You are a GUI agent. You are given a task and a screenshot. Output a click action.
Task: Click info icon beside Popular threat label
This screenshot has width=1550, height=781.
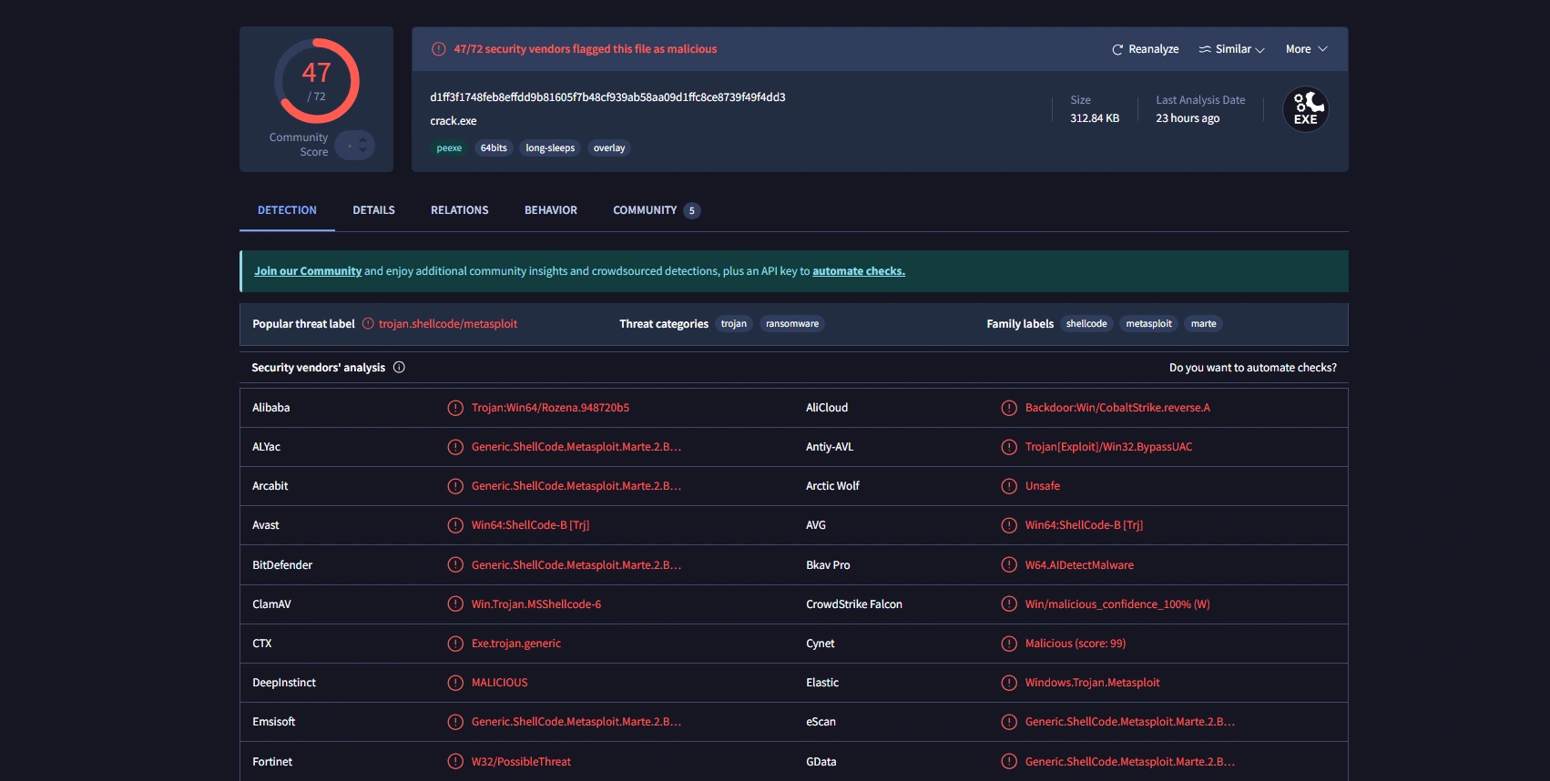point(368,324)
